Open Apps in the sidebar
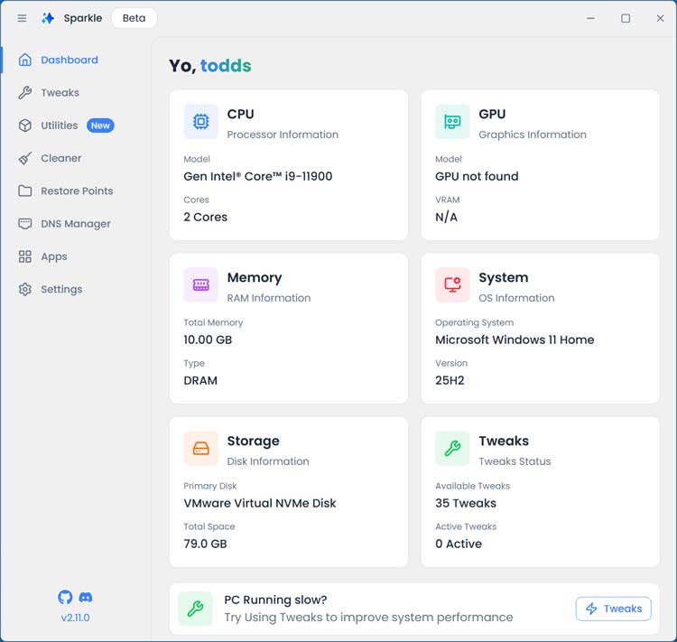677x642 pixels. click(54, 256)
